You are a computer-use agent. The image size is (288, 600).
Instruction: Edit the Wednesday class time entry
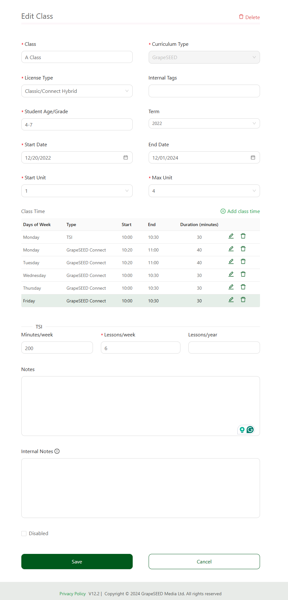[x=231, y=274]
